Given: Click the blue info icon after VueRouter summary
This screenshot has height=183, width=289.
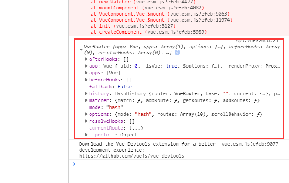Looking at the screenshot, I should tap(177, 53).
